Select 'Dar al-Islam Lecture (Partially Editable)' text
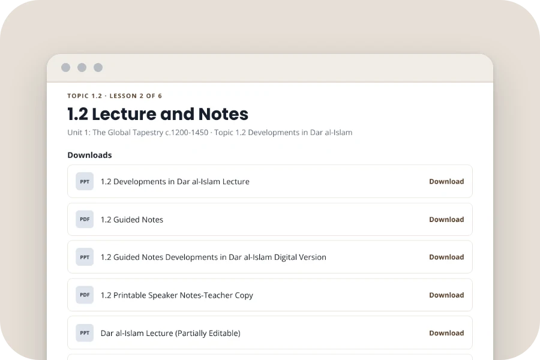 (x=170, y=333)
